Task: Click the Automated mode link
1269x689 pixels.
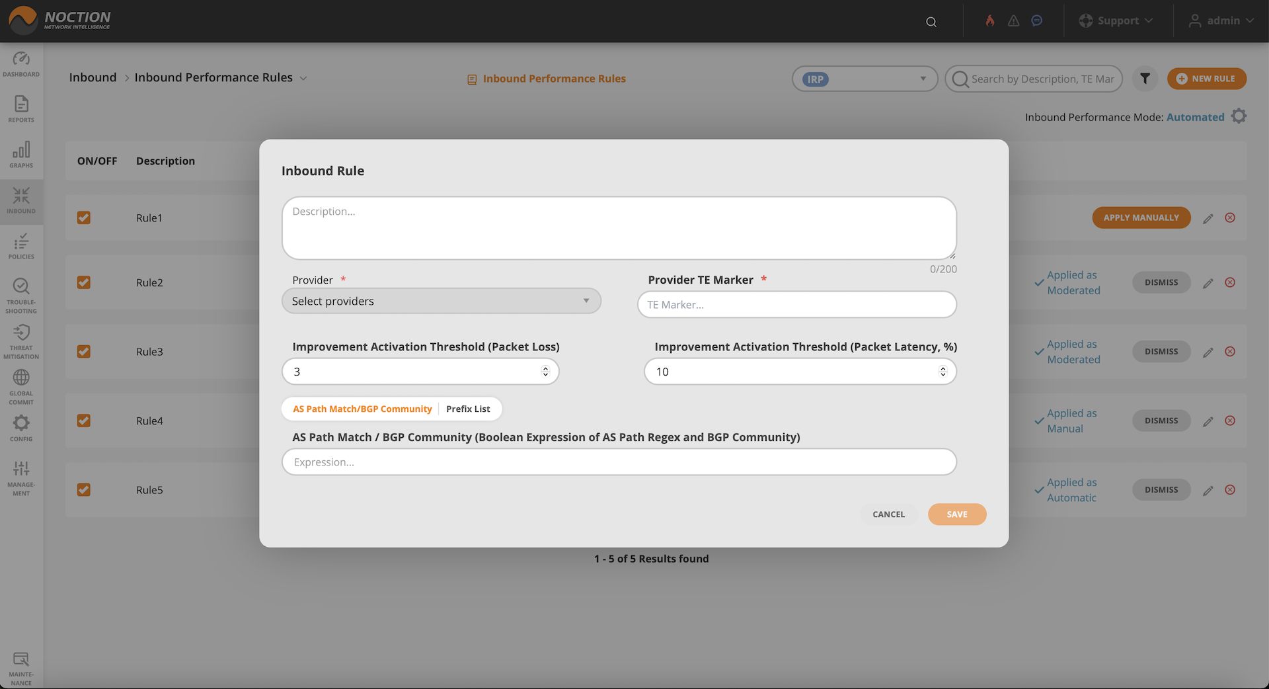Action: coord(1195,117)
